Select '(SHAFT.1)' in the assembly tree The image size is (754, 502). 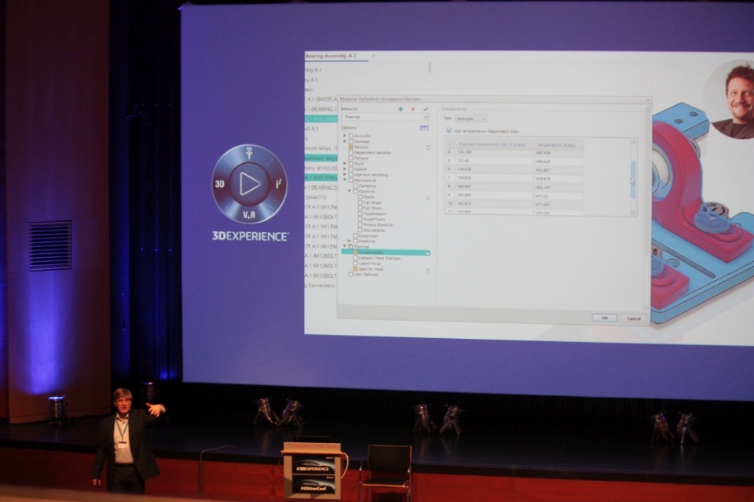tap(316, 198)
